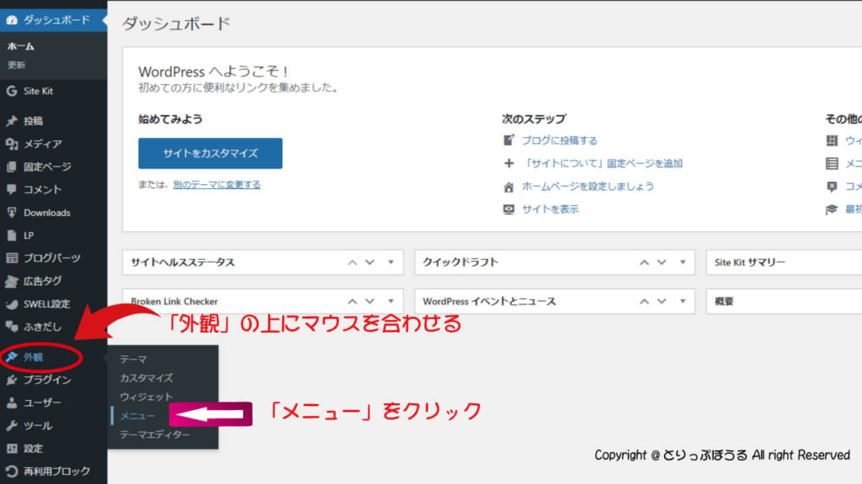Click the サイトをカスタマイズ button
This screenshot has width=862, height=484.
point(210,153)
